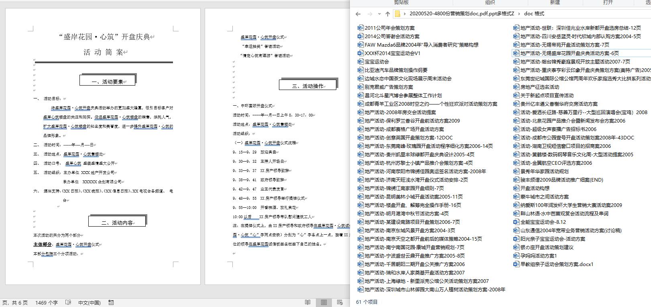
Task: Click Word icon of XXX杯2014宝宝运动会V1
Action: click(x=360, y=53)
